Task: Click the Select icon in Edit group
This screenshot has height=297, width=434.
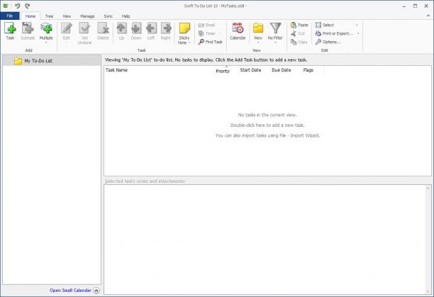Action: pyautogui.click(x=318, y=26)
